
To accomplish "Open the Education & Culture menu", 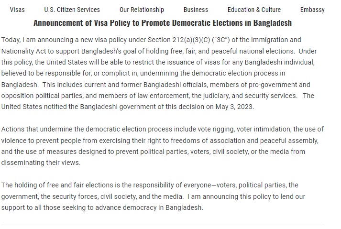I will click(x=254, y=10).
